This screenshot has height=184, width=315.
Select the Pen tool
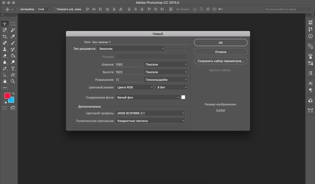coord(5,69)
